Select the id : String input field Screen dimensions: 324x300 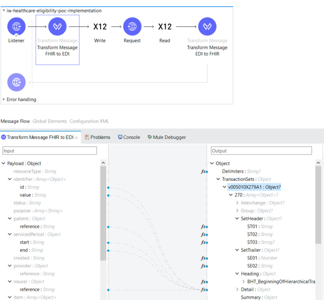[29, 187]
